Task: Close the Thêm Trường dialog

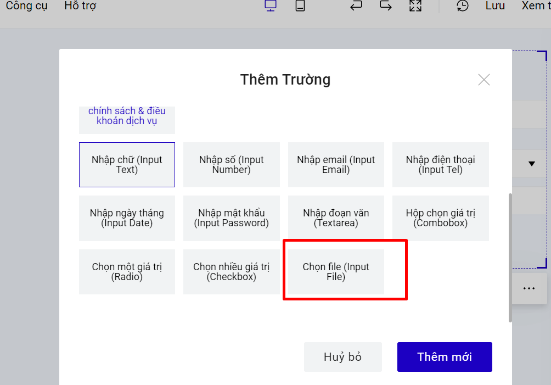Action: 483,80
